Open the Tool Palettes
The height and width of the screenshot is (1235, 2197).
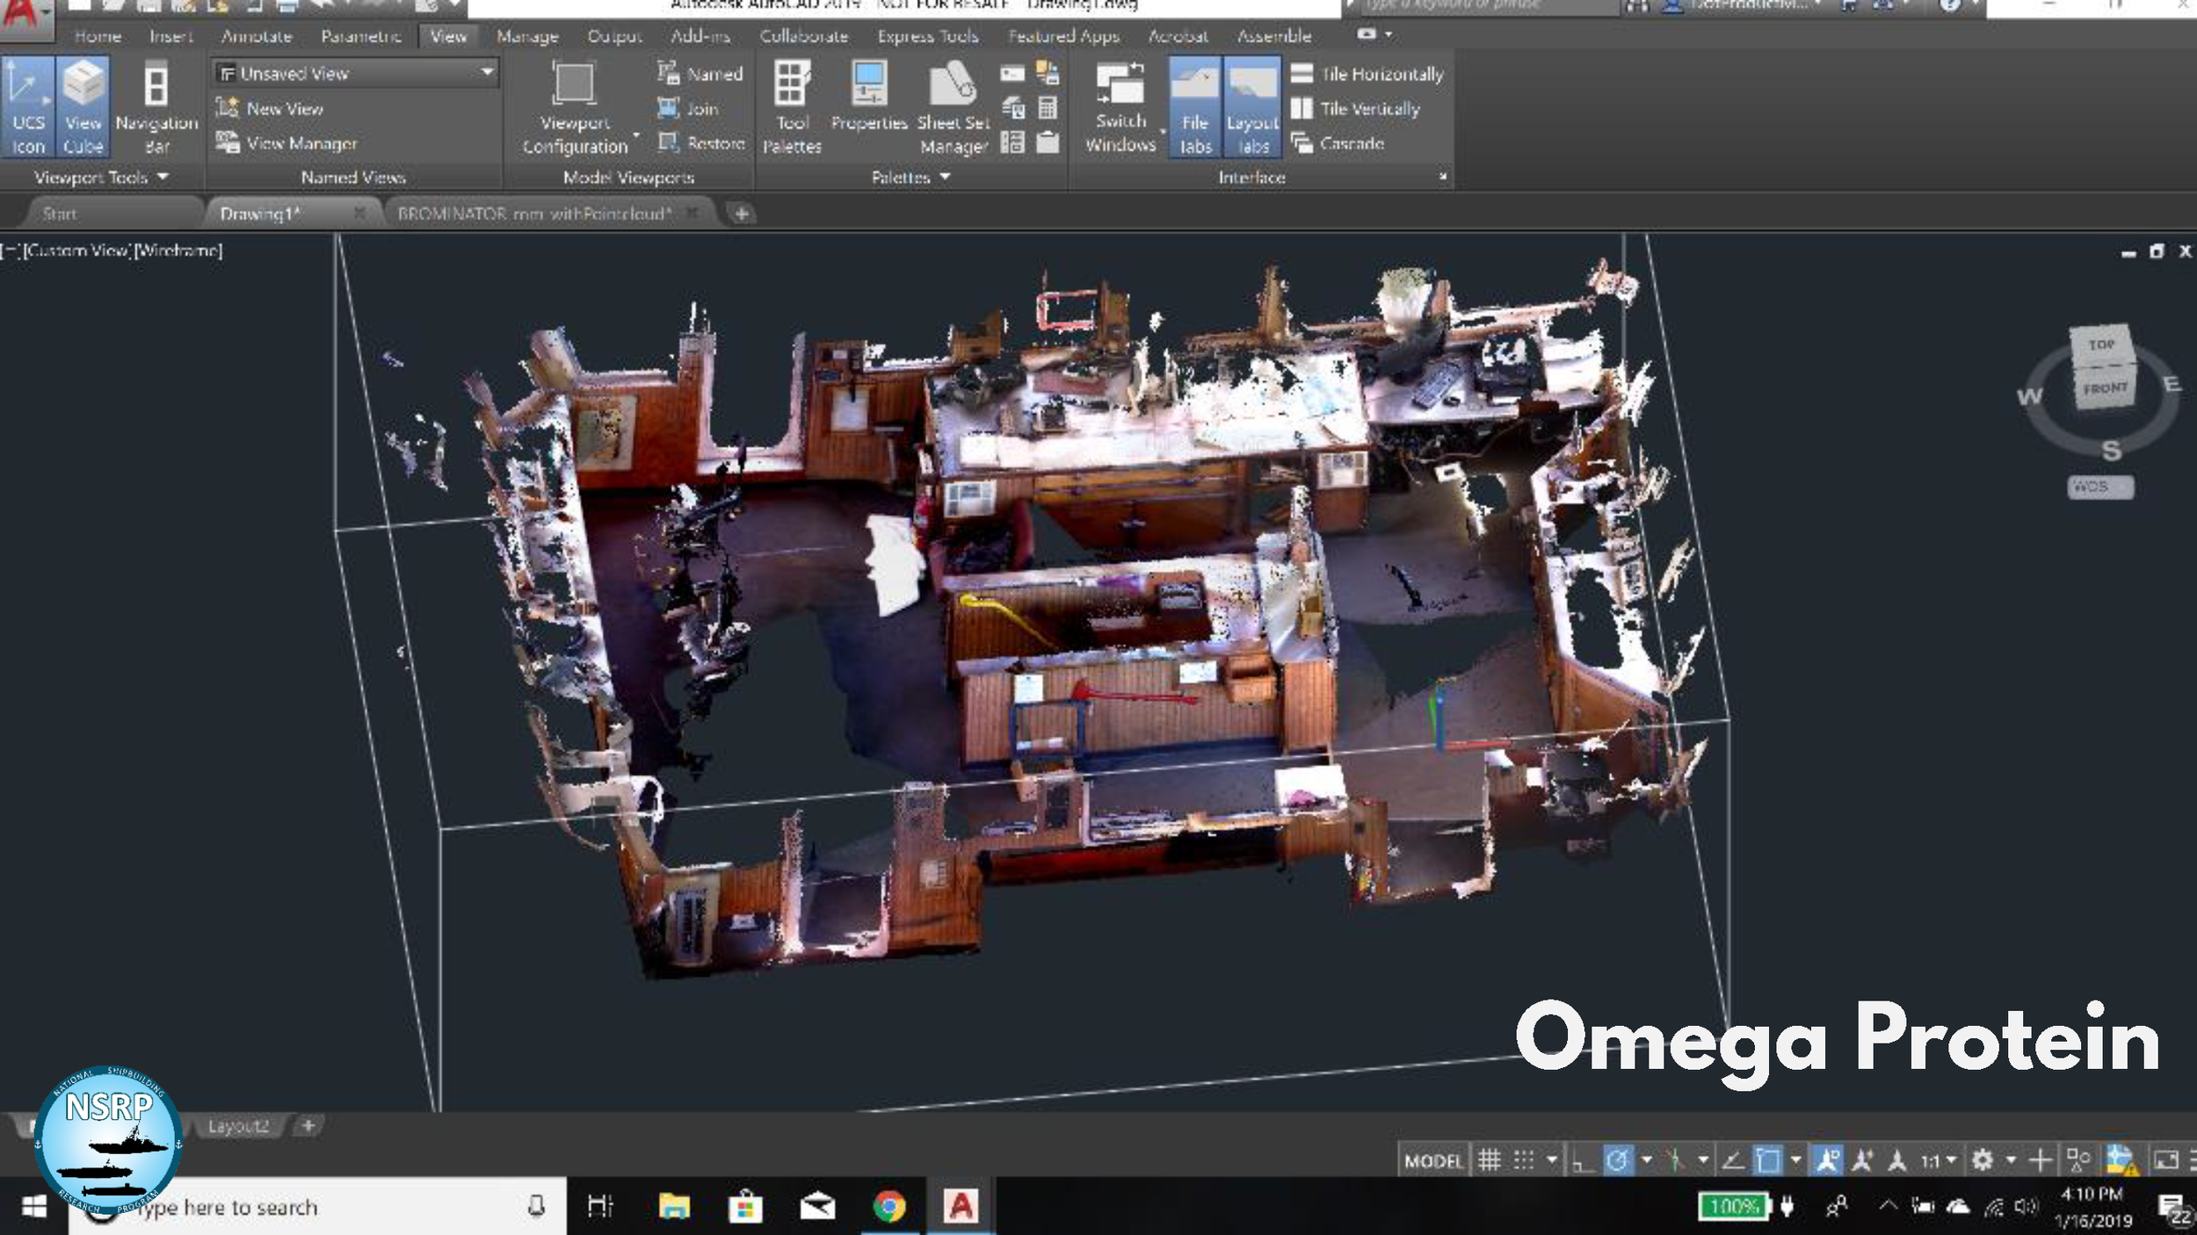point(792,107)
